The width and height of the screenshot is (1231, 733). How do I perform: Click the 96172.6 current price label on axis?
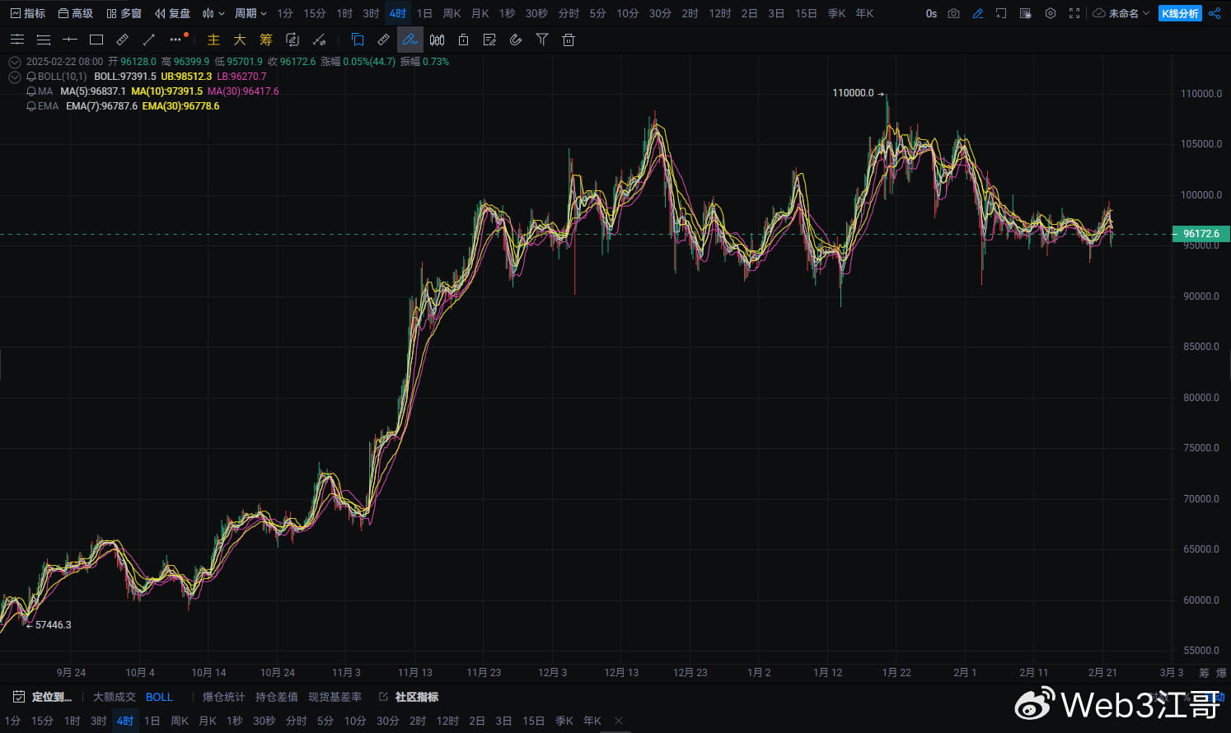[1201, 234]
